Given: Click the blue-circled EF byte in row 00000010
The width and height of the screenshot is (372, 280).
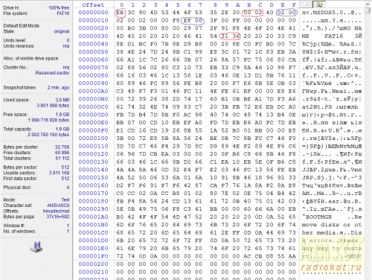Looking at the screenshot, I should point(187,20).
